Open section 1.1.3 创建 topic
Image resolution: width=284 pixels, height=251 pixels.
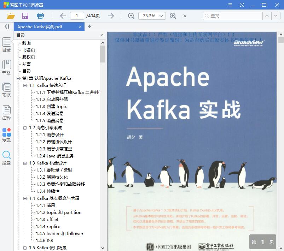pos(51,107)
